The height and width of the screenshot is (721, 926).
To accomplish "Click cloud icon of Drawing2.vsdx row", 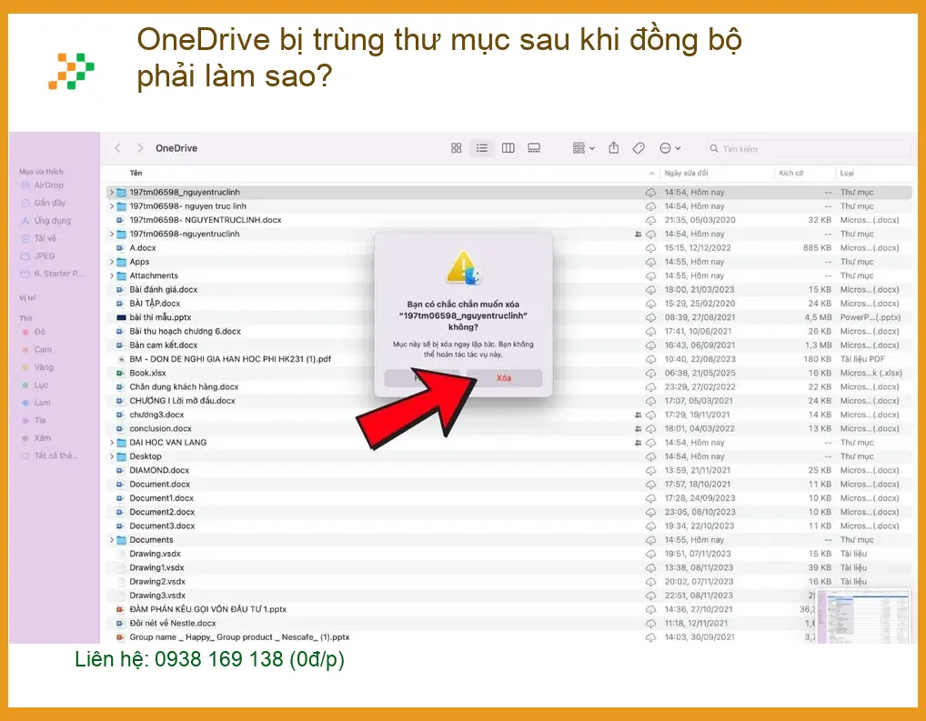I will (x=650, y=582).
